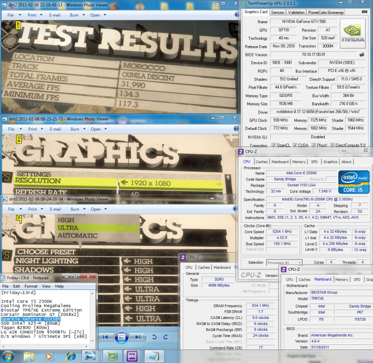The image size is (373, 363).
Task: Open the PowerColor Giveaway tab in GPU-Z
Action: coord(326,12)
